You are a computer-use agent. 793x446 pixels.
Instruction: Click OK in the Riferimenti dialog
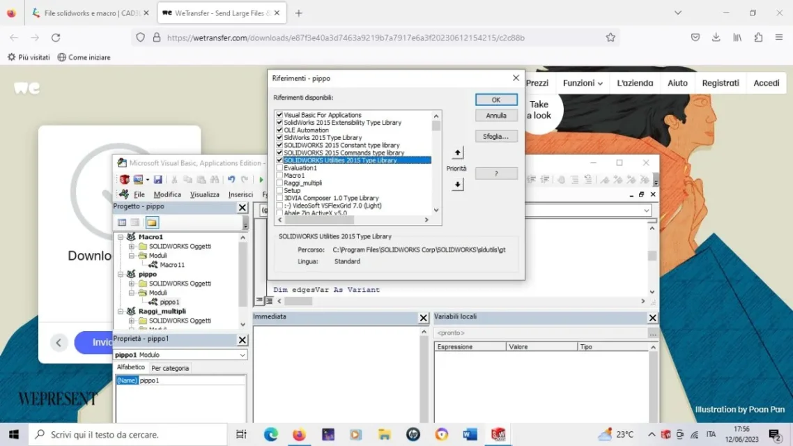(x=496, y=100)
